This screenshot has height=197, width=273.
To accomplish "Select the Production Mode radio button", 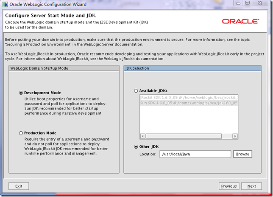I will point(21,133).
